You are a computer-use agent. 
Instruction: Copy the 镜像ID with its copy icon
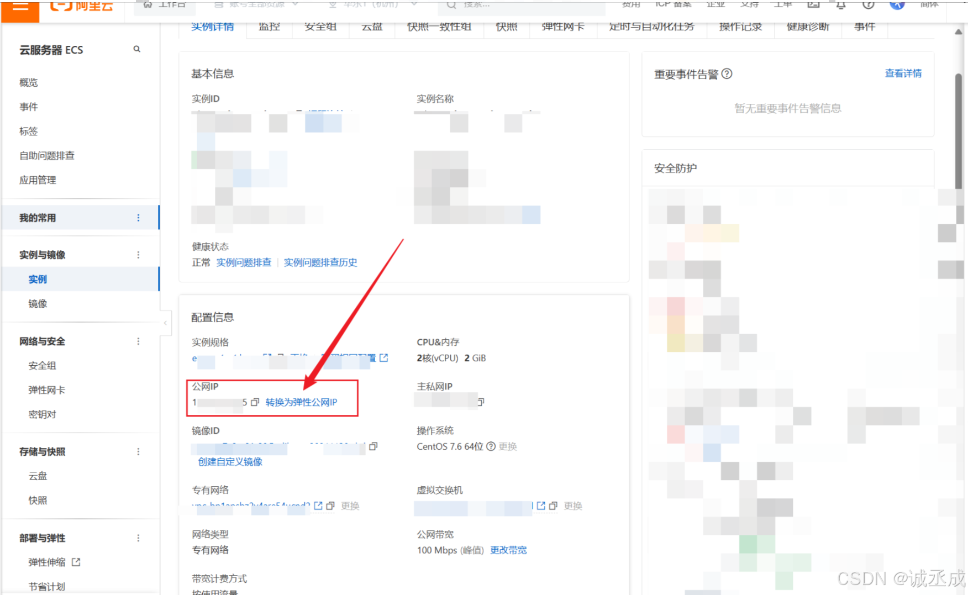pos(374,446)
